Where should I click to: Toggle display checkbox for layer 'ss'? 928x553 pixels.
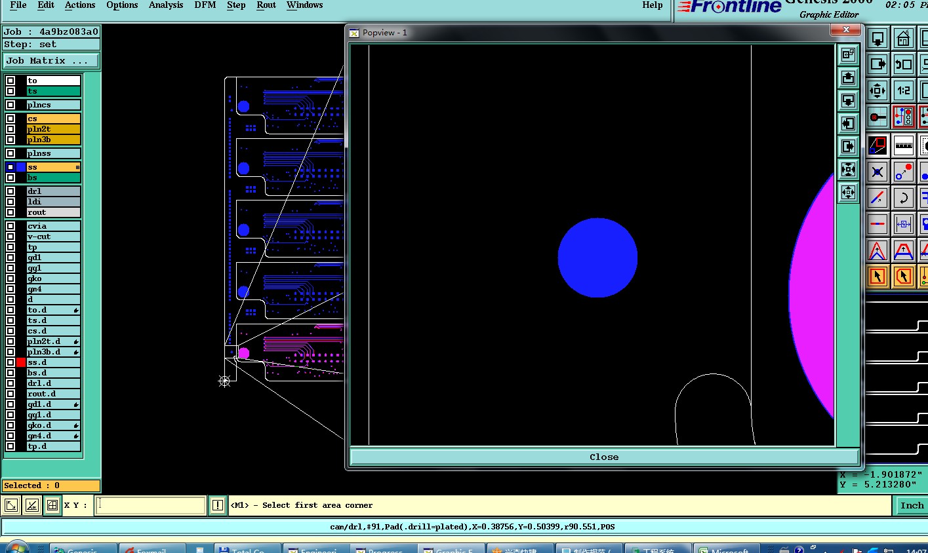pos(10,167)
